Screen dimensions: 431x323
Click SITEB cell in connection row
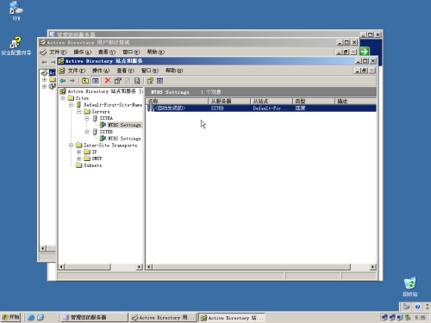pyautogui.click(x=217, y=109)
